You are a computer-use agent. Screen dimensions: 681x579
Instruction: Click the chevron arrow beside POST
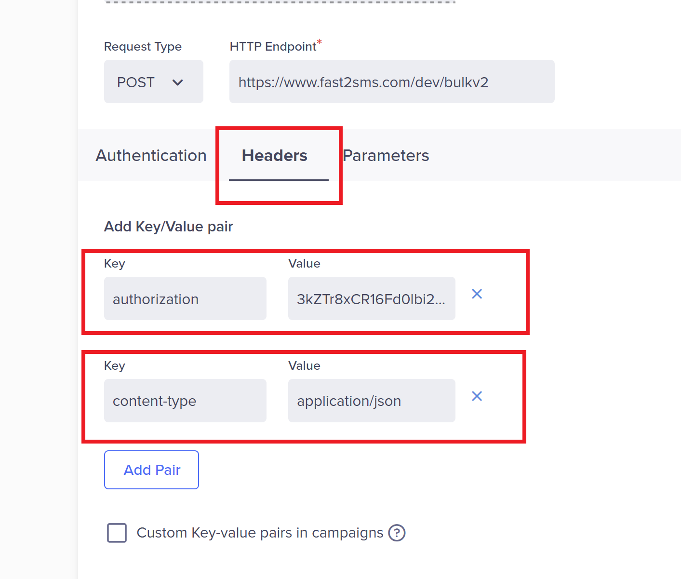(x=177, y=82)
